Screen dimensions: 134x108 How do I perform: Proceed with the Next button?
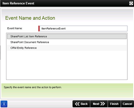(99, 104)
